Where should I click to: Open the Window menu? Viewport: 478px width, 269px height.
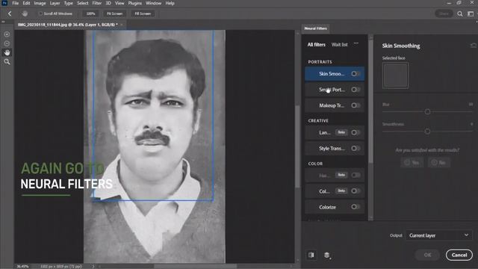[x=153, y=3]
